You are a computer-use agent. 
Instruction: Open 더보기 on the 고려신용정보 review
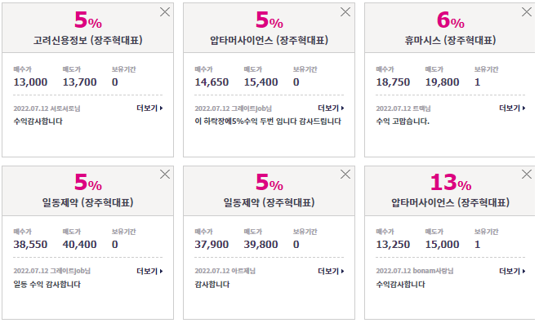click(x=150, y=108)
